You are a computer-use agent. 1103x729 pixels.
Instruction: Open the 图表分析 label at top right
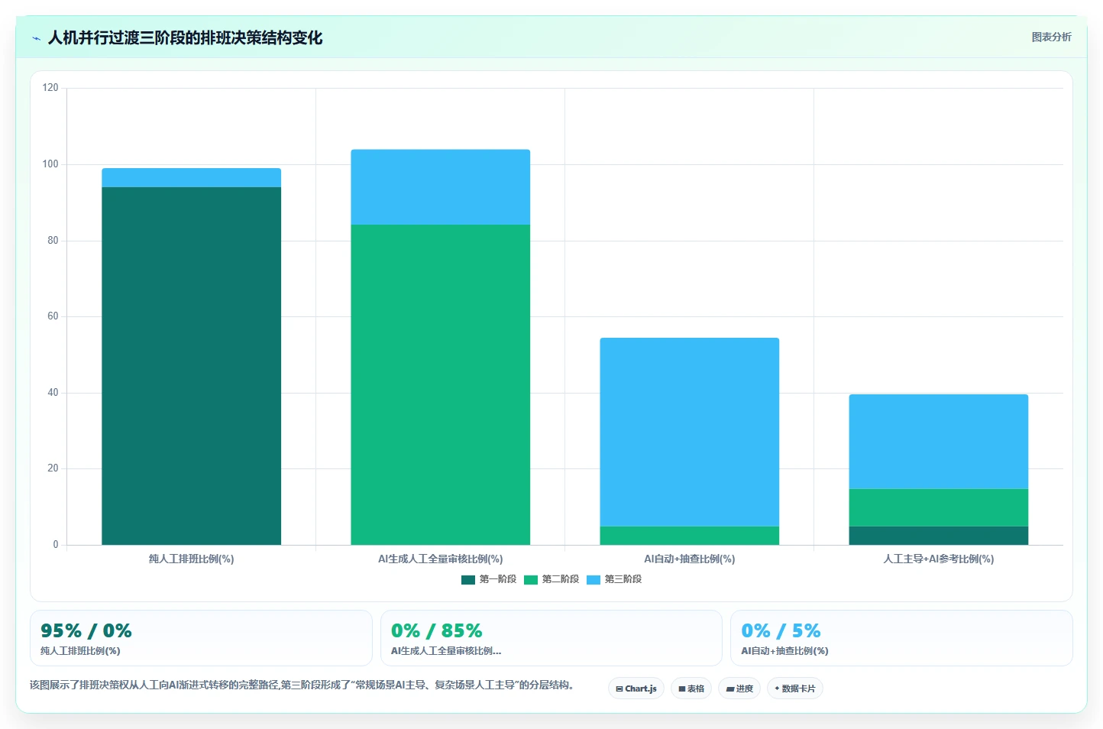(x=1051, y=37)
